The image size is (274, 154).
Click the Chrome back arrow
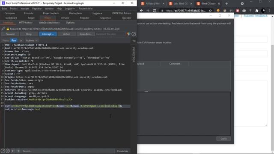coord(141,11)
